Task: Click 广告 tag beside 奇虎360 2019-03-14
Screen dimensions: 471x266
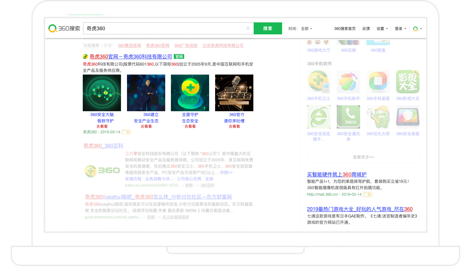Action: click(126, 132)
